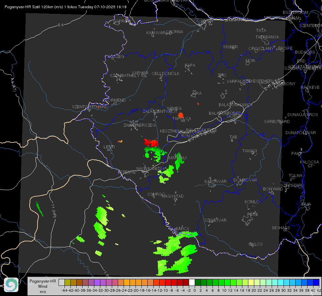Click the TAMÁSI city label
322x296 pixels.
[250, 151]
